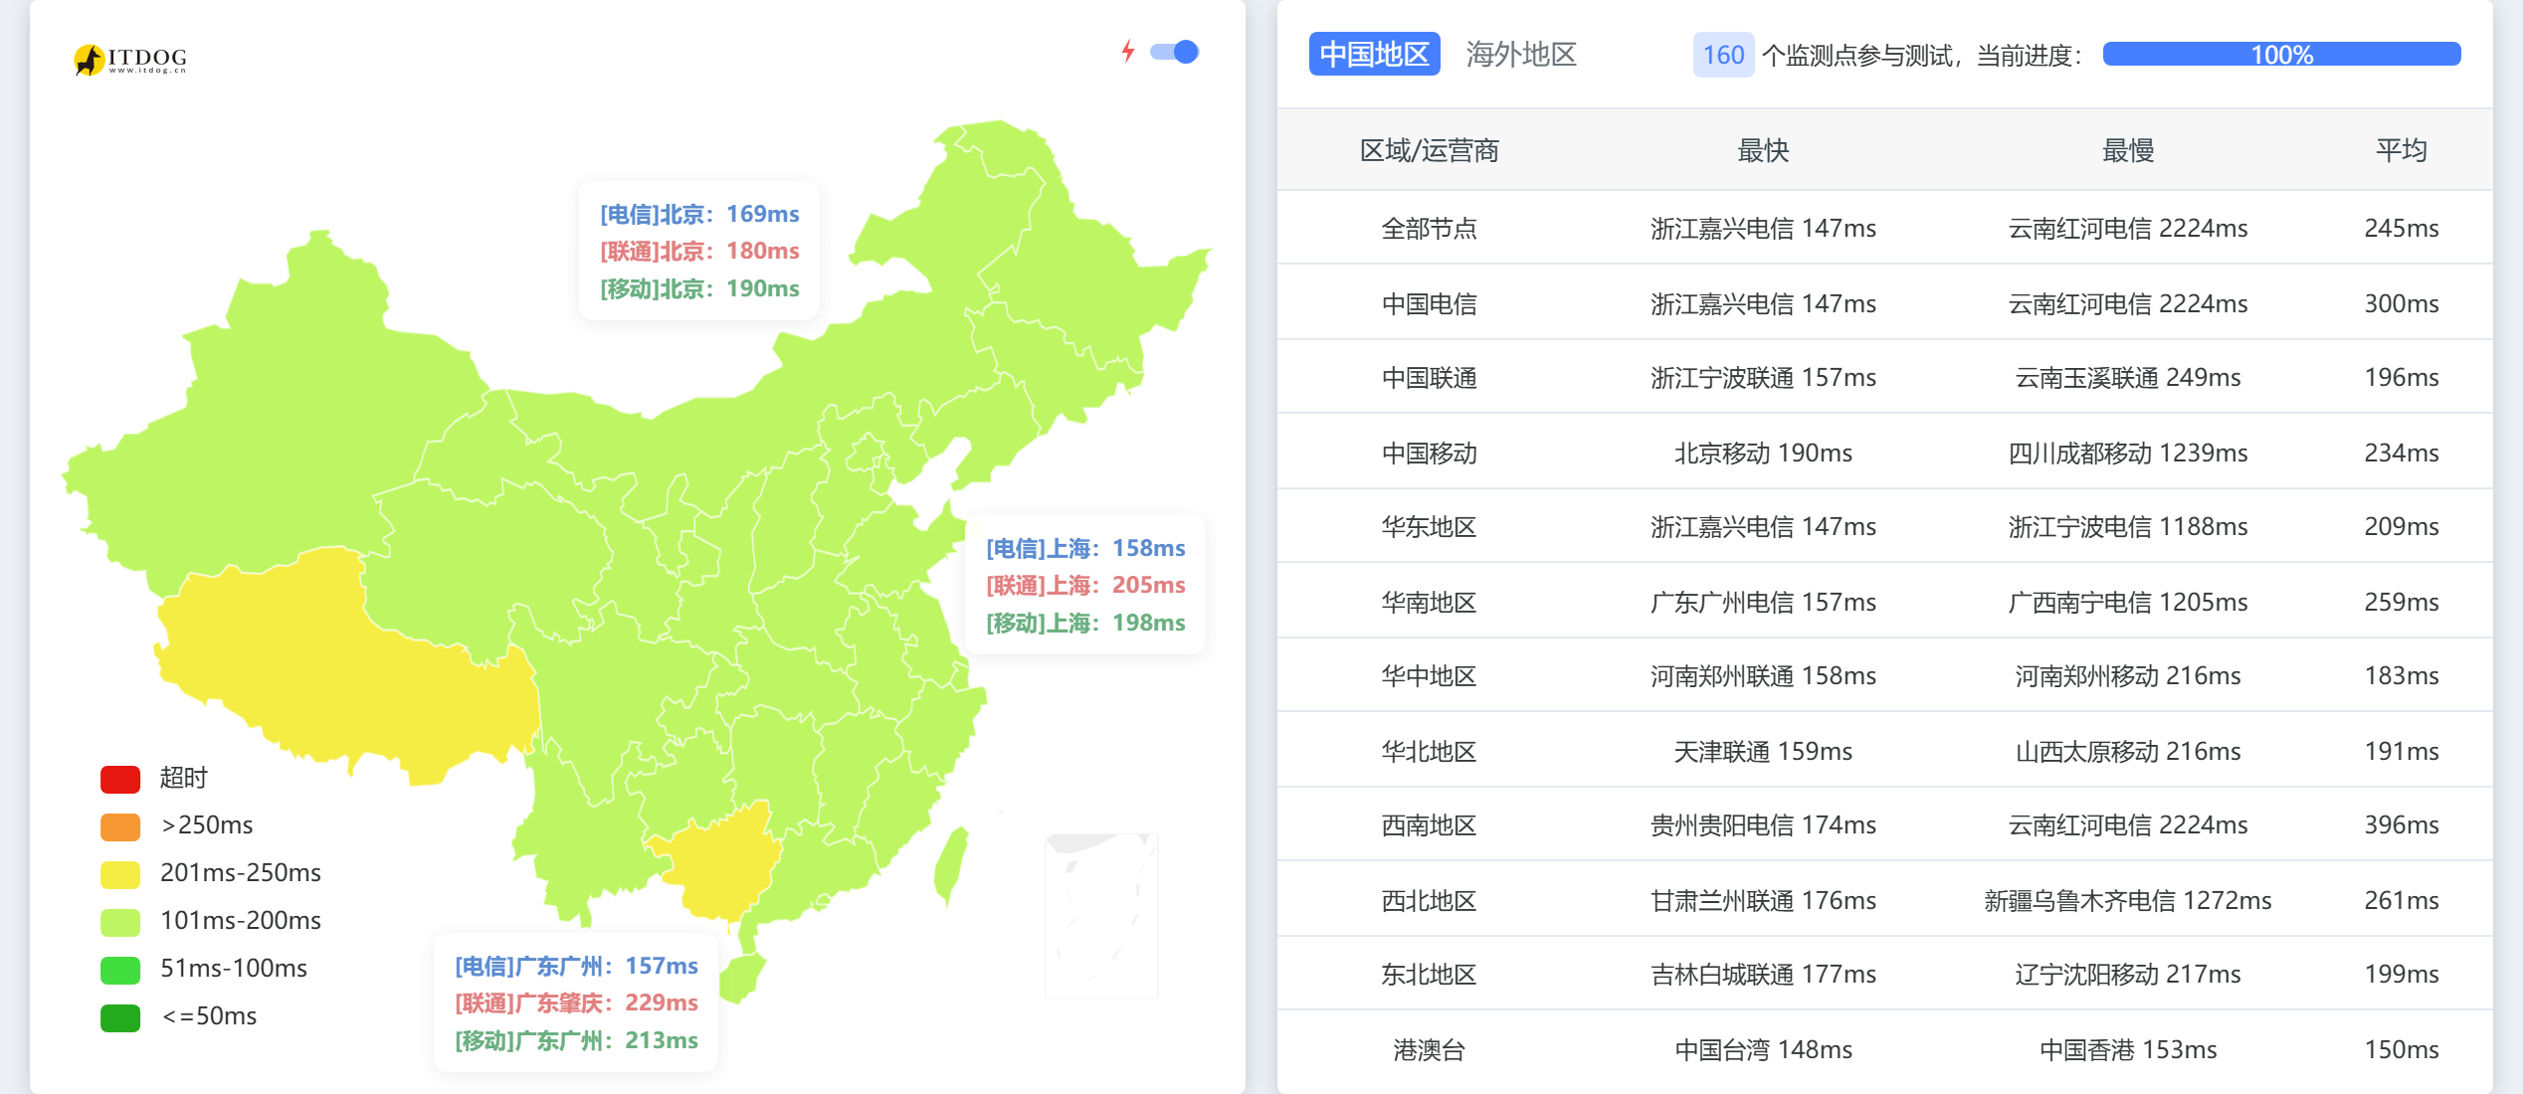The height and width of the screenshot is (1094, 2523).
Task: Click the 区域/运营商 column header
Action: point(1429,150)
